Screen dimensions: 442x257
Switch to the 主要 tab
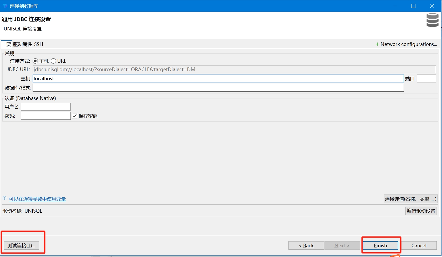point(6,44)
